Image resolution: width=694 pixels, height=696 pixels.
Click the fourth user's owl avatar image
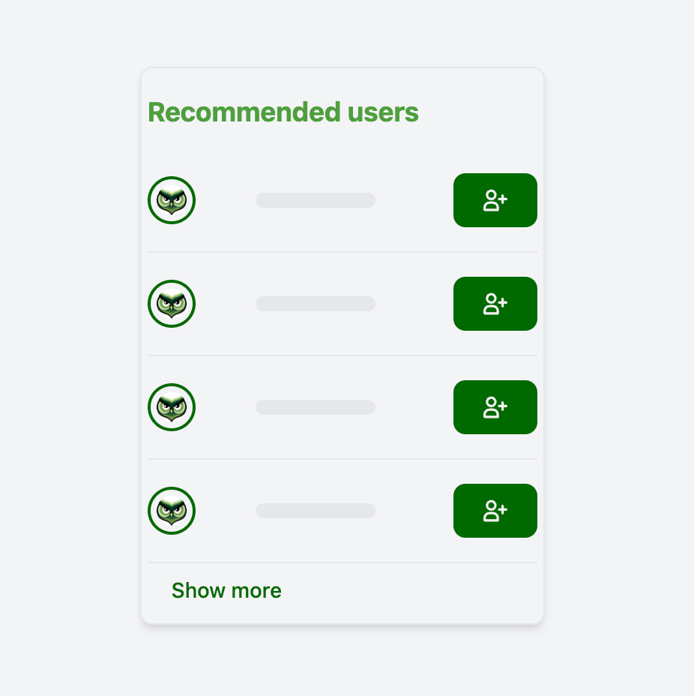(172, 511)
